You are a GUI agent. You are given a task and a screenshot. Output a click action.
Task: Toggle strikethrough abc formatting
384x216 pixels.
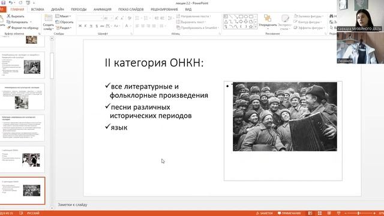(102, 26)
